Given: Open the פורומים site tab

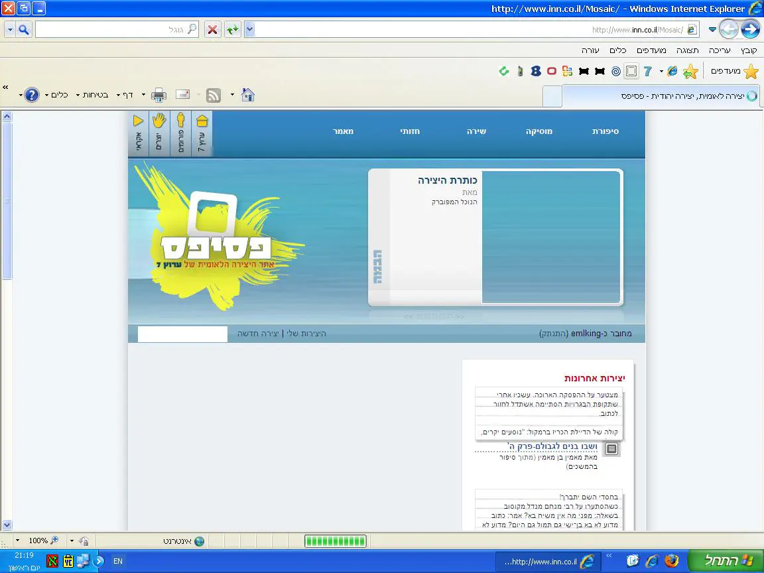Looking at the screenshot, I should pos(181,133).
